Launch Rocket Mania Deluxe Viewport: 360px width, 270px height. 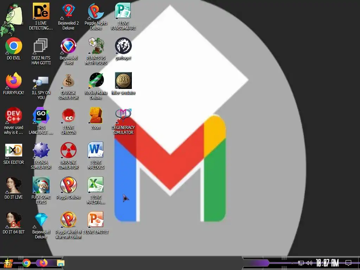click(96, 81)
